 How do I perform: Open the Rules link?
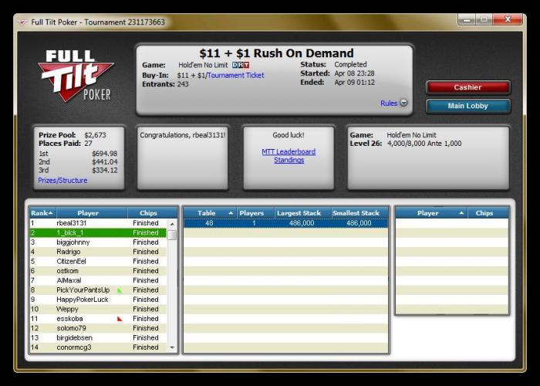tap(389, 103)
